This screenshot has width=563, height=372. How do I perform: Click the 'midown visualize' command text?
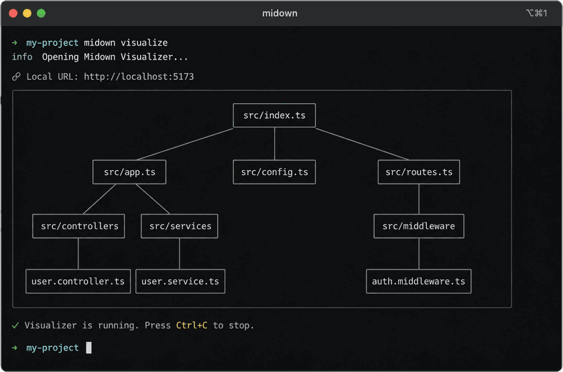[x=126, y=43]
